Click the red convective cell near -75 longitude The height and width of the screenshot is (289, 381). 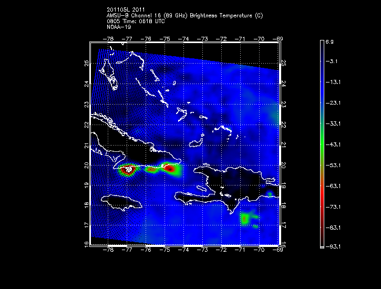pos(170,168)
